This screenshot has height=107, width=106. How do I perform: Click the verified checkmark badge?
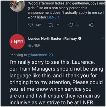80,39
